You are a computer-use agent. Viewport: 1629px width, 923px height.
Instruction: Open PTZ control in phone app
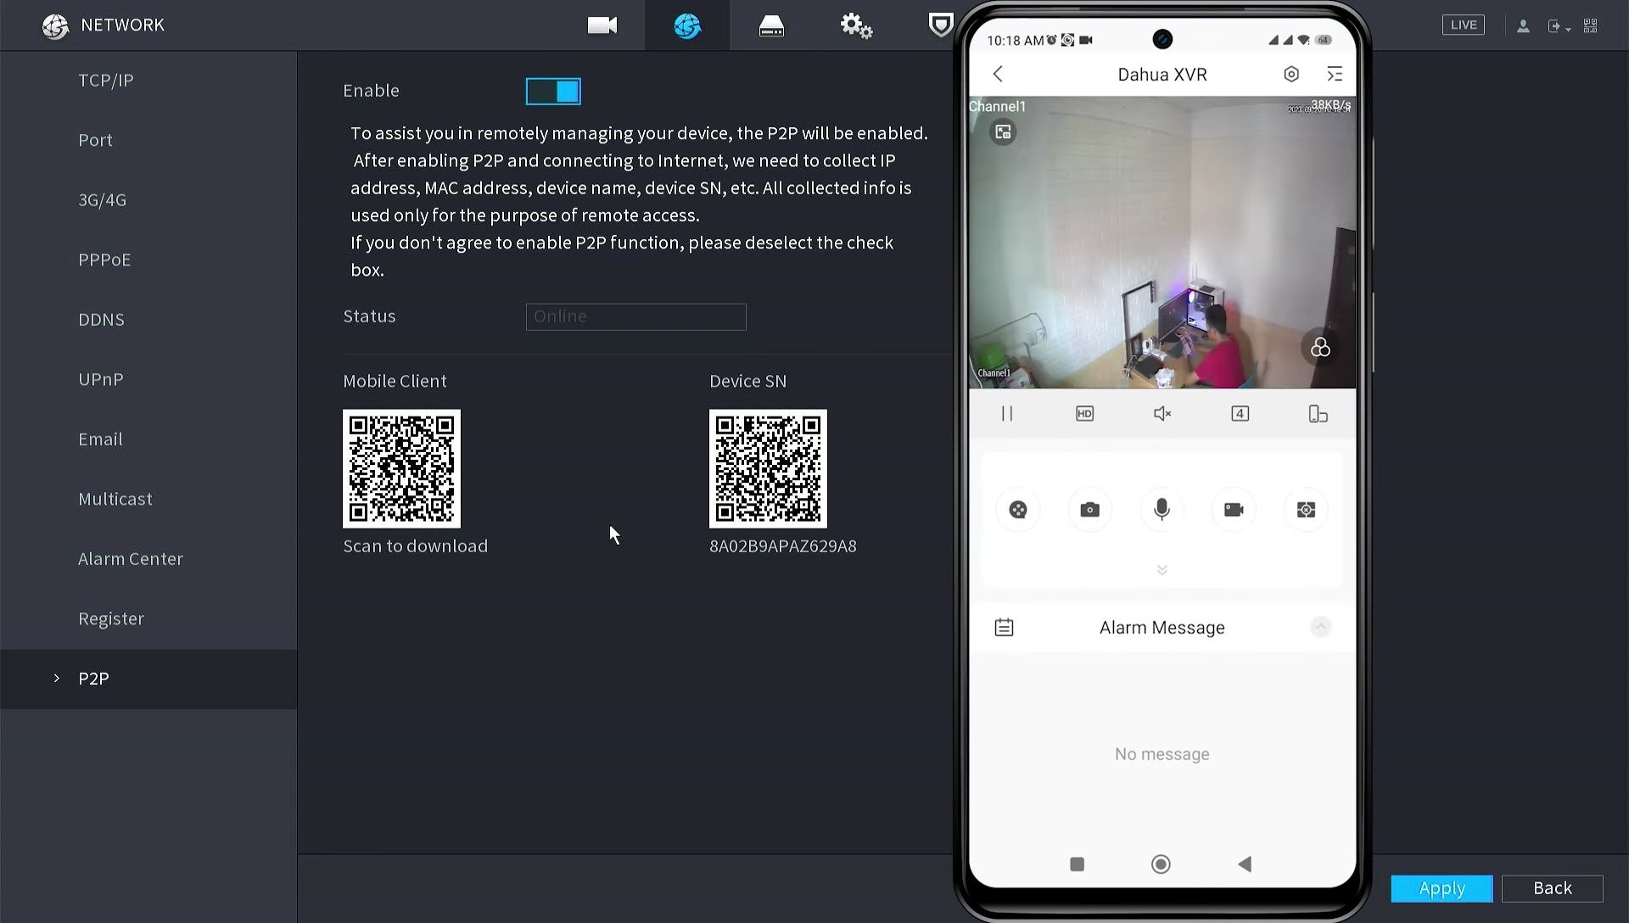click(x=1018, y=510)
